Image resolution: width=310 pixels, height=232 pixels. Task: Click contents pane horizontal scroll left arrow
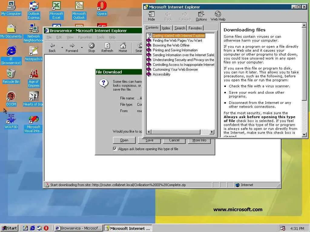point(149,132)
